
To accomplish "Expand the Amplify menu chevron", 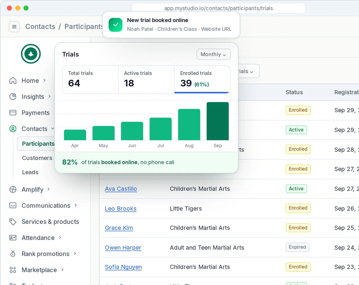I will point(49,189).
